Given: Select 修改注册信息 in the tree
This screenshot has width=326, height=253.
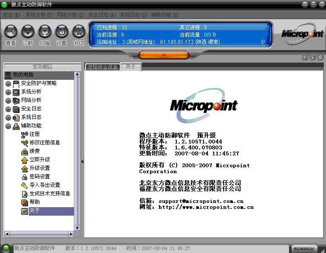Looking at the screenshot, I should pos(45,143).
